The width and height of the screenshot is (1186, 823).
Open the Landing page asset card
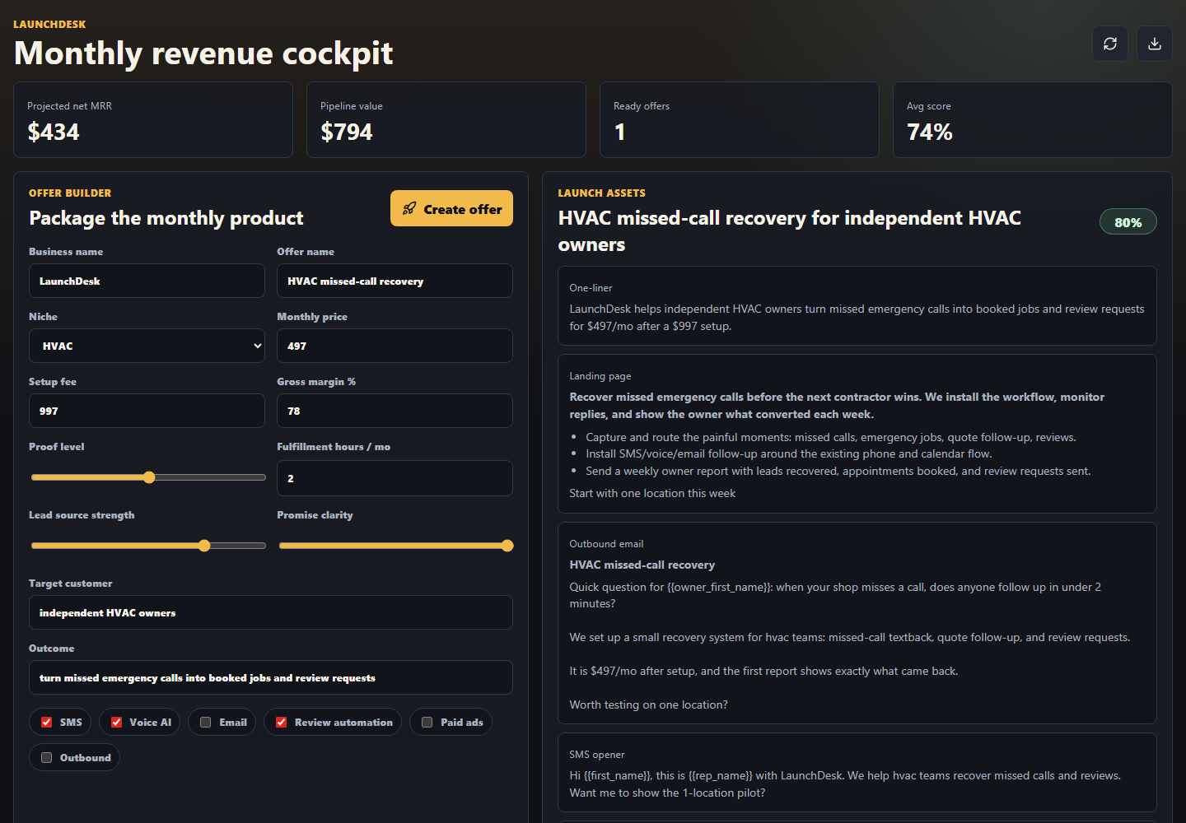[857, 434]
